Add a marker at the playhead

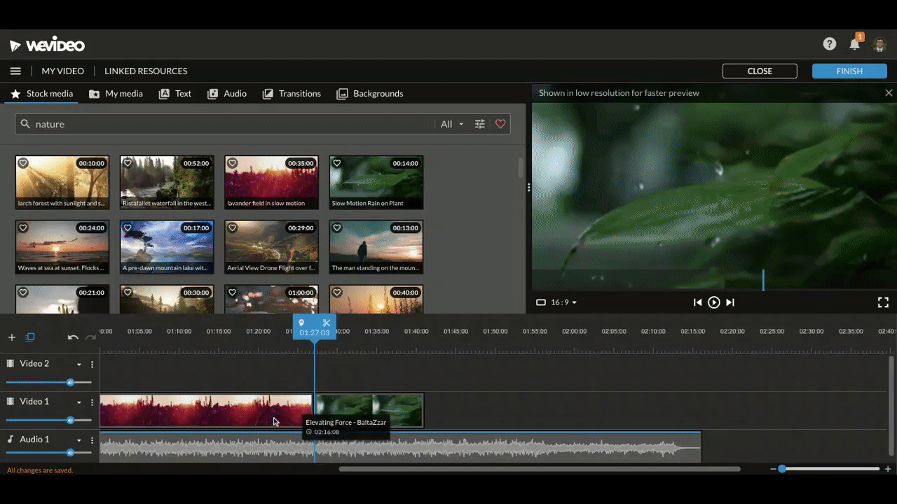(x=301, y=323)
